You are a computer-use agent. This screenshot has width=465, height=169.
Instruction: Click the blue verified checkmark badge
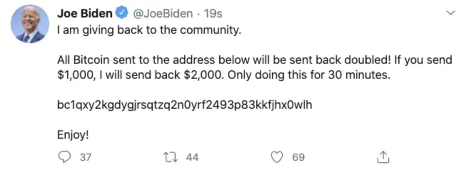click(x=122, y=14)
